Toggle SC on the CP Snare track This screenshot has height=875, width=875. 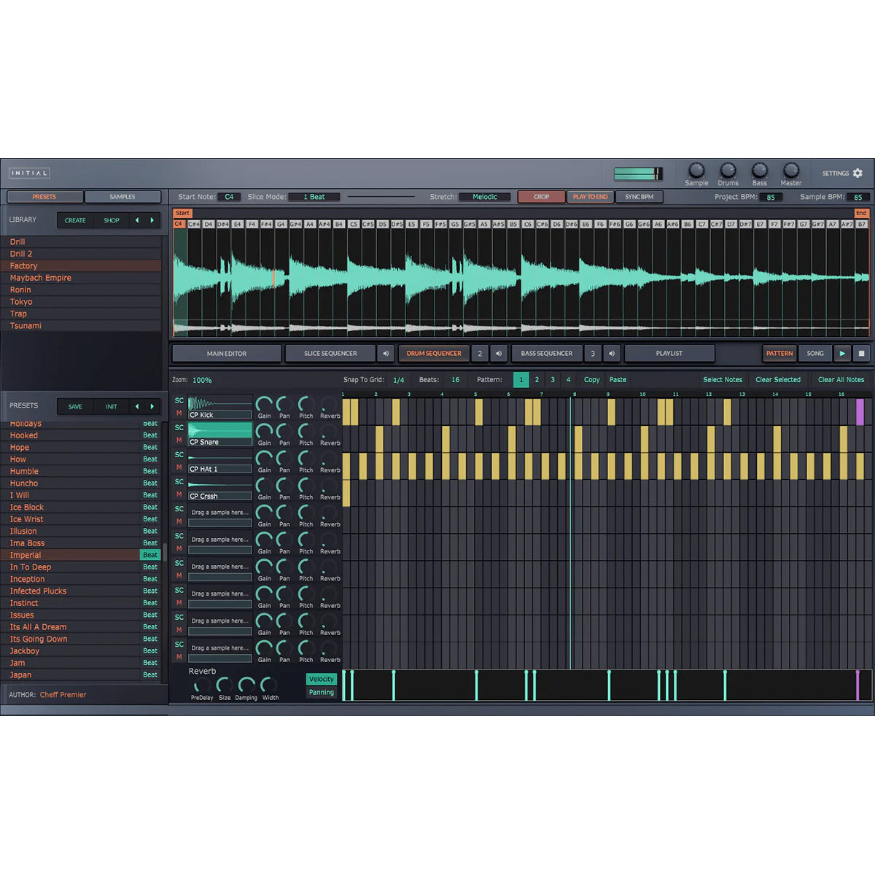coord(179,427)
